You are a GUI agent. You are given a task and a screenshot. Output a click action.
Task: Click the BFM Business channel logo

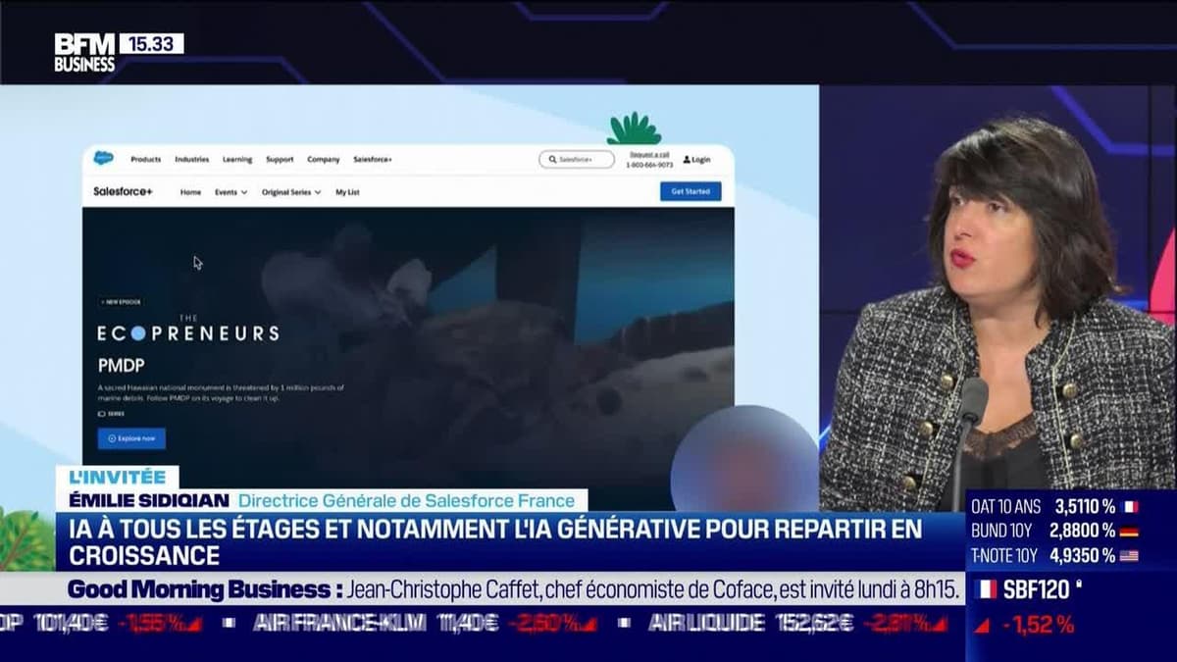84,52
